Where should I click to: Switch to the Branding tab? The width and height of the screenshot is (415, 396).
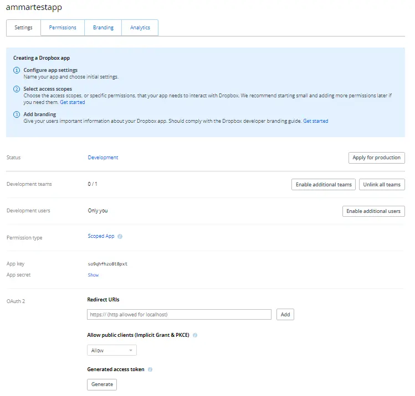coord(103,28)
